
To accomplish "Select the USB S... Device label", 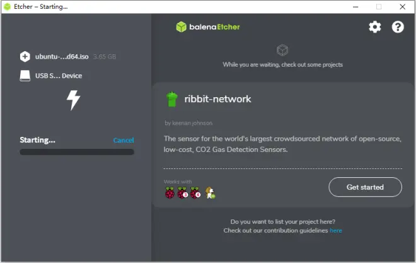I will [x=59, y=76].
